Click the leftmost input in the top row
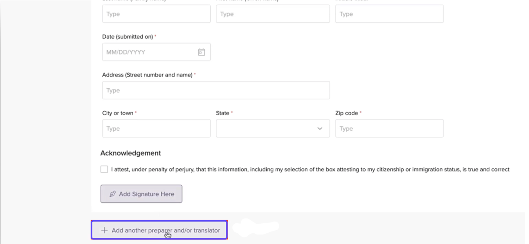 (x=156, y=14)
